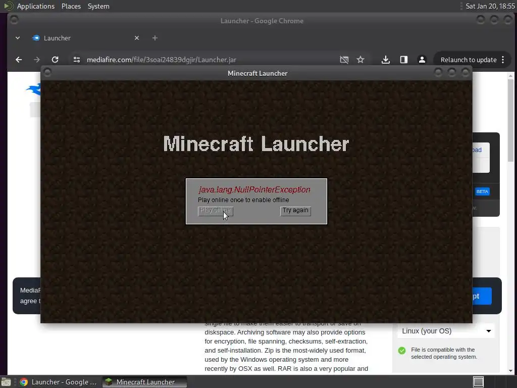Click Relaunch to update button

click(468, 60)
